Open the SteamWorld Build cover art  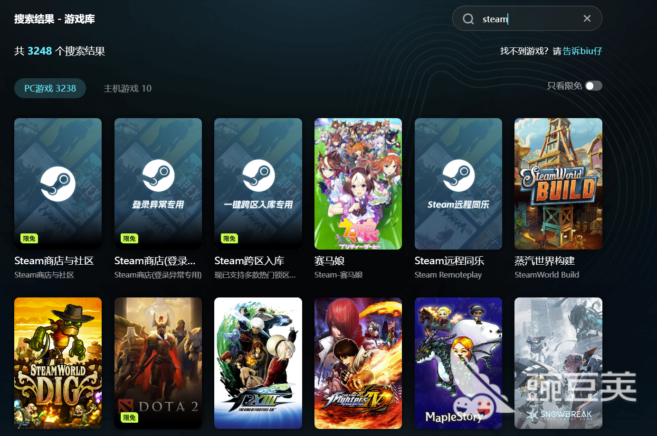point(558,184)
